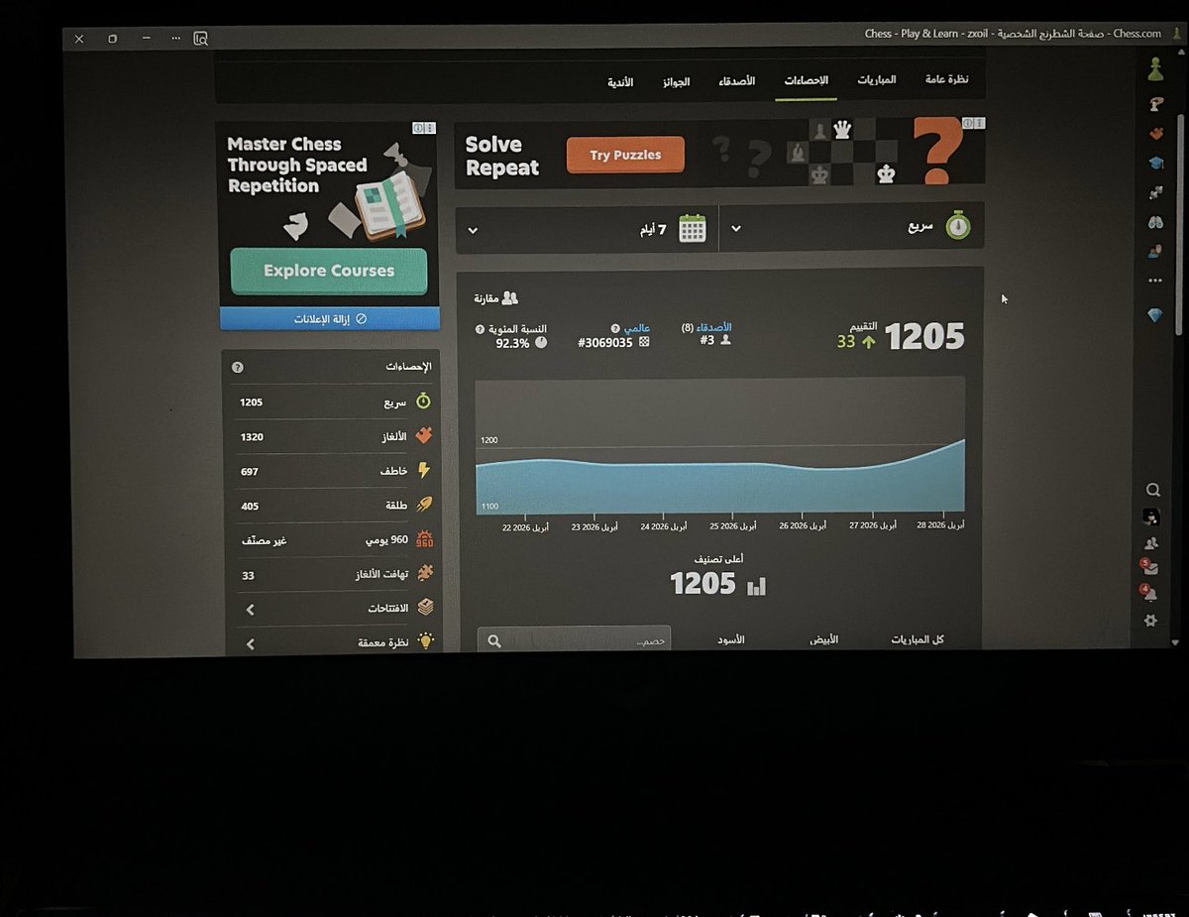Open the diamond membership sidebar icon

[x=1155, y=314]
